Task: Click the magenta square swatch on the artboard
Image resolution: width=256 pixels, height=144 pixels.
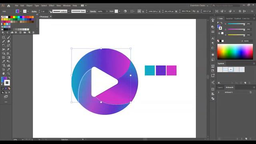Action: tap(172, 70)
